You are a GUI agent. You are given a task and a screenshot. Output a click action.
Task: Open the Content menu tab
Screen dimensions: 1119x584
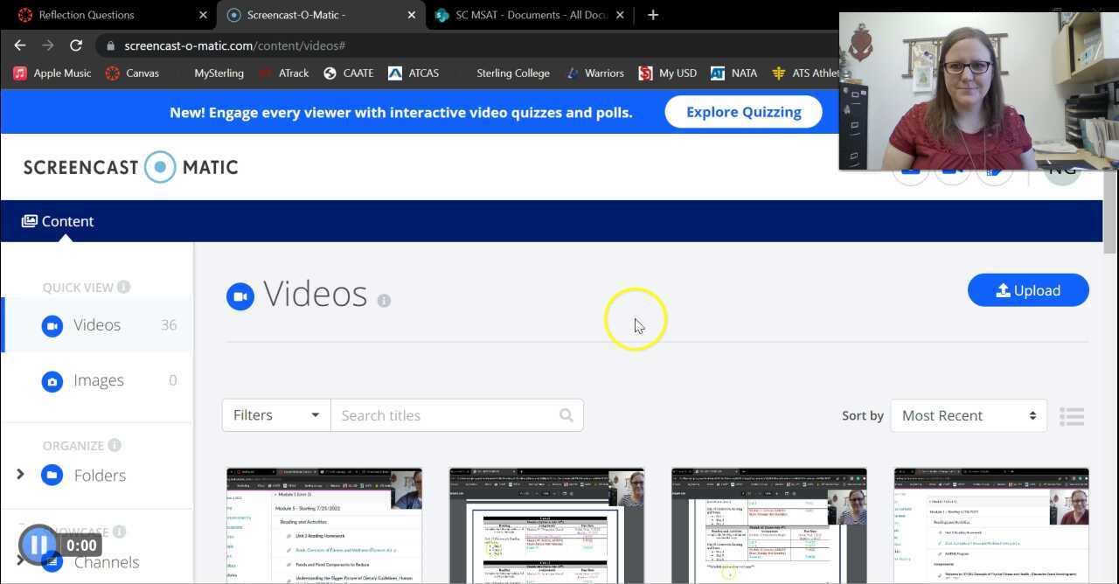[x=58, y=221]
